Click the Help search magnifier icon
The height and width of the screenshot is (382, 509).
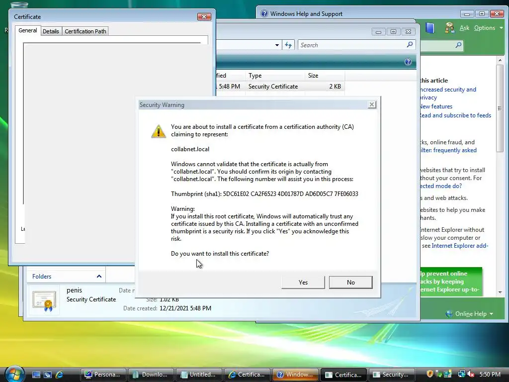(458, 45)
